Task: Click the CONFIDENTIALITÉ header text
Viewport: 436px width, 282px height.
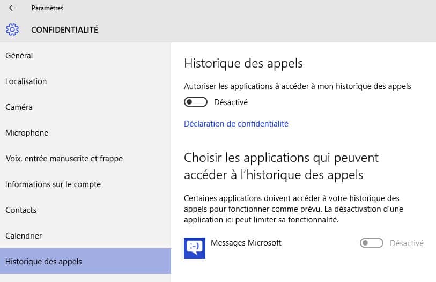Action: [x=64, y=30]
